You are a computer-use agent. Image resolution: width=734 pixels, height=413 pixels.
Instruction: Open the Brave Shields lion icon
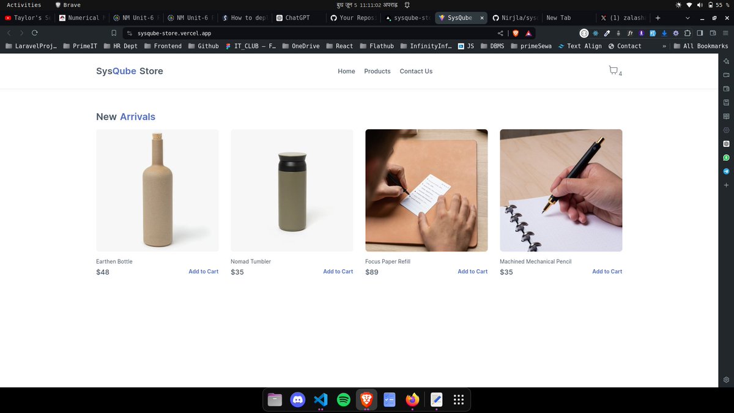pos(516,33)
